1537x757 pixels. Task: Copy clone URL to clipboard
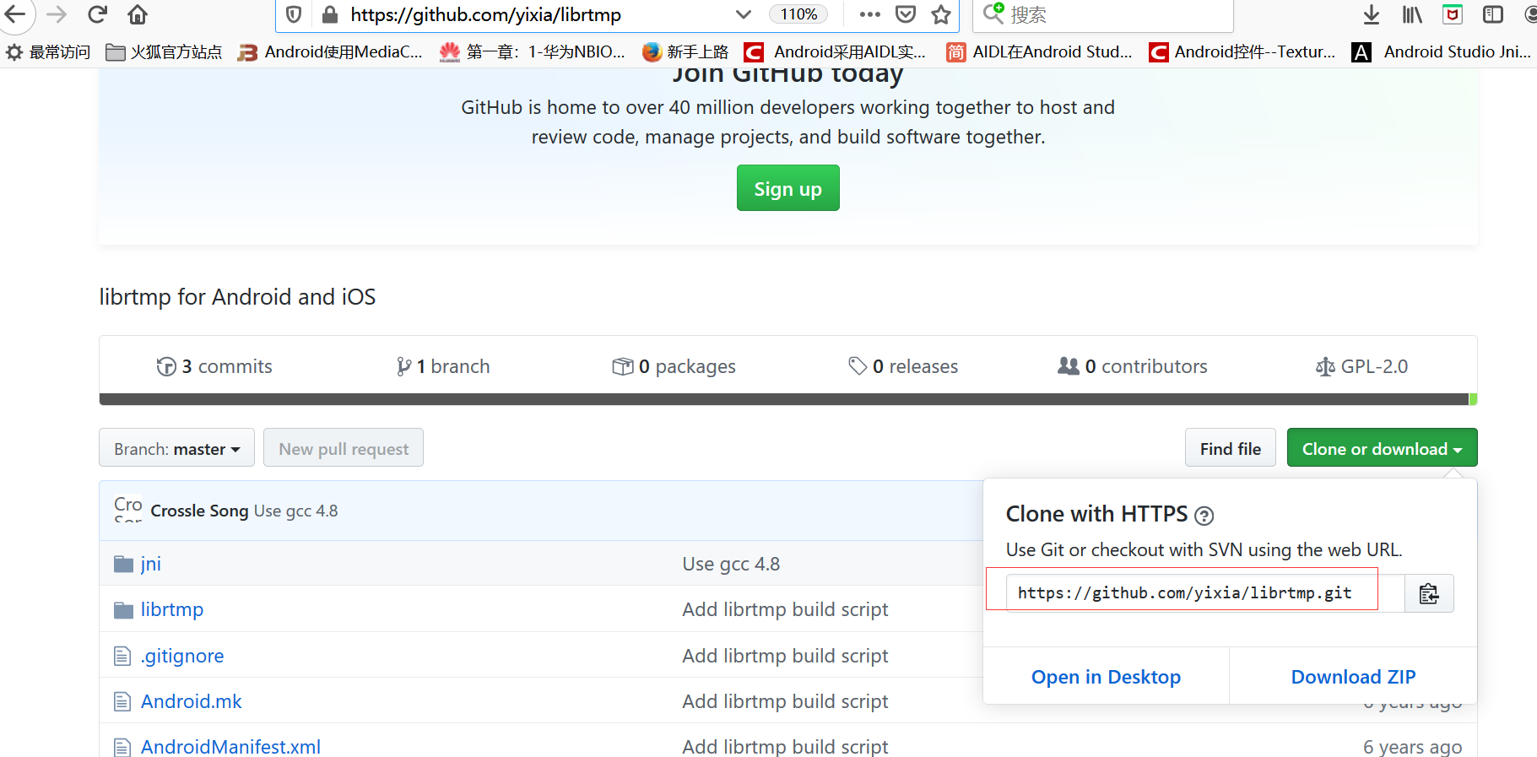coord(1429,593)
